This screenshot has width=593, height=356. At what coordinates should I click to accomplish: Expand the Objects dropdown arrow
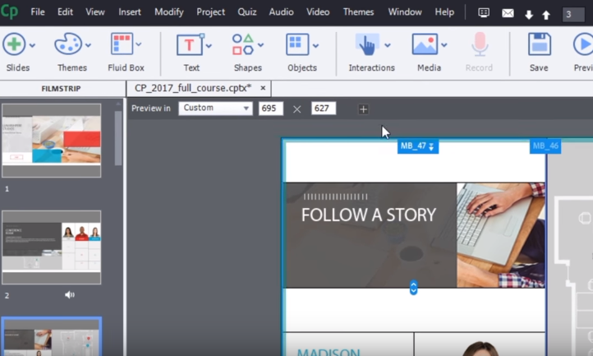click(x=315, y=46)
